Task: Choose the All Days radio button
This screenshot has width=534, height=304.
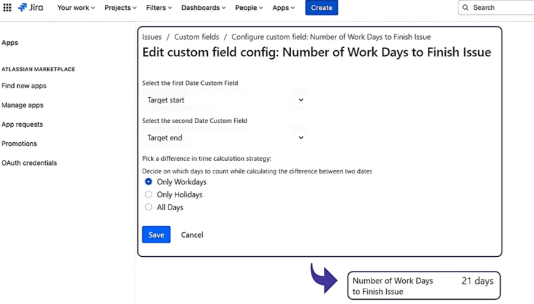Action: point(148,208)
